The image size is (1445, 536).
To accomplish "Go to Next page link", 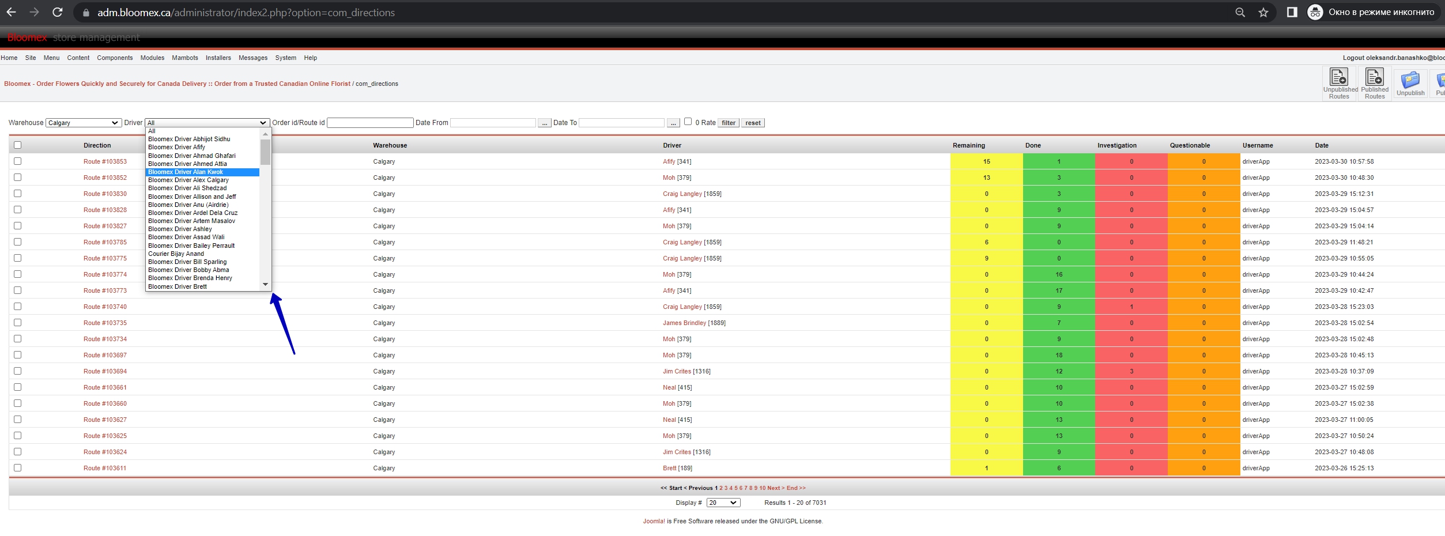I will coord(776,488).
